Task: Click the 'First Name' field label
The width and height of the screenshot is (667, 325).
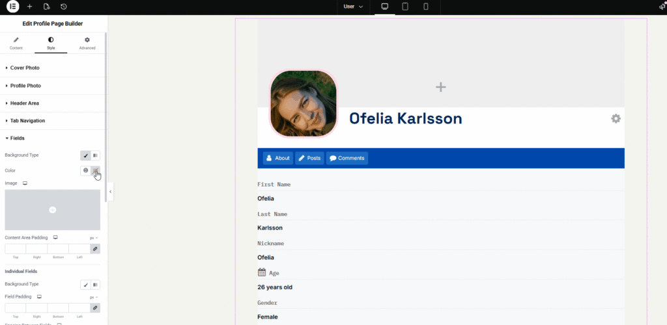Action: [x=274, y=185]
